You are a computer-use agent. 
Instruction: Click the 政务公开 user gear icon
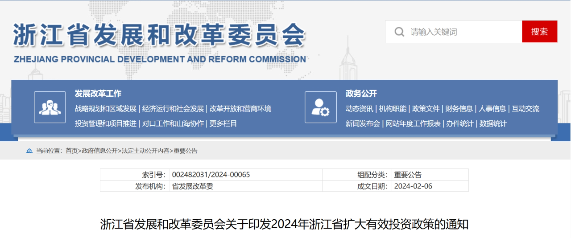point(320,107)
